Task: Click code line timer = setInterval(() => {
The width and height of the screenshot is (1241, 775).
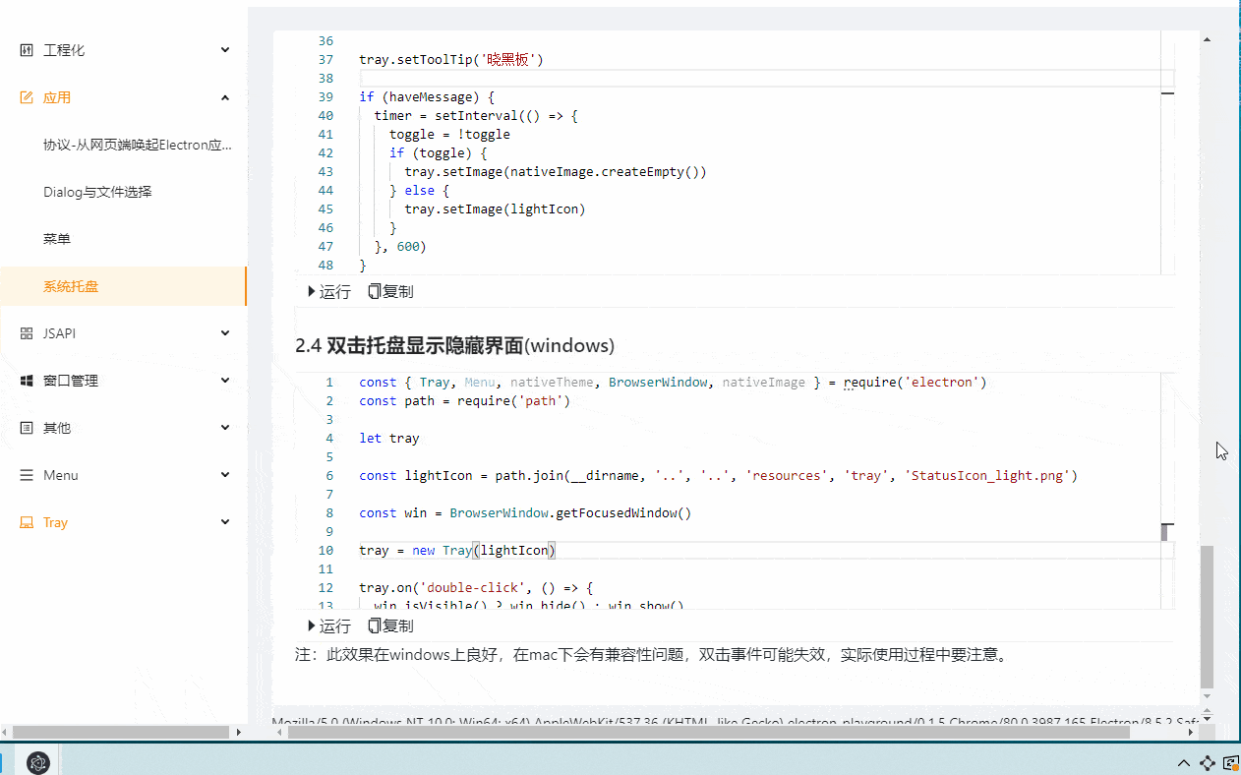Action: 476,115
